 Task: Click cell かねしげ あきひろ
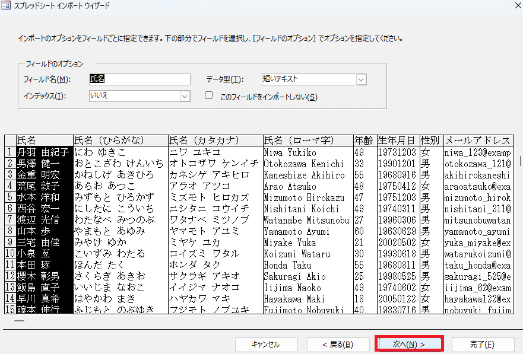121,175
